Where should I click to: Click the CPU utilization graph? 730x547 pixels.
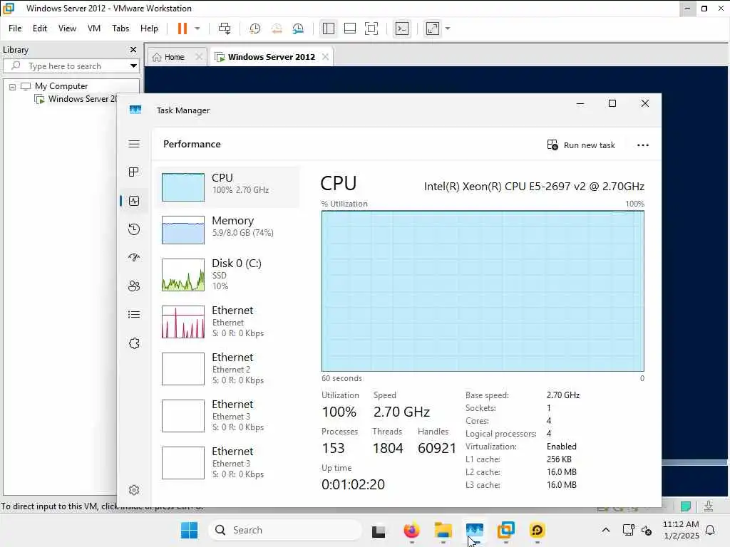483,291
